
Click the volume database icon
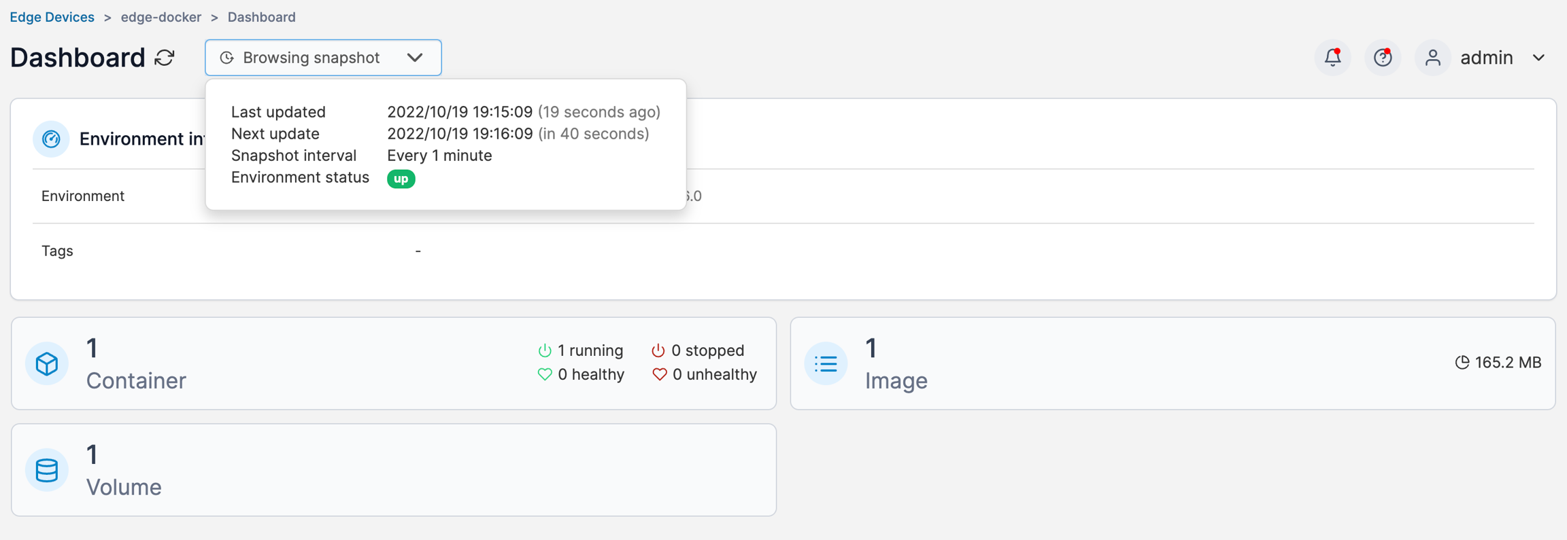point(47,470)
